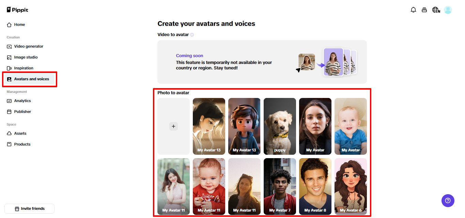Open the EN language selector
This screenshot has height=218, width=465.
(436, 10)
